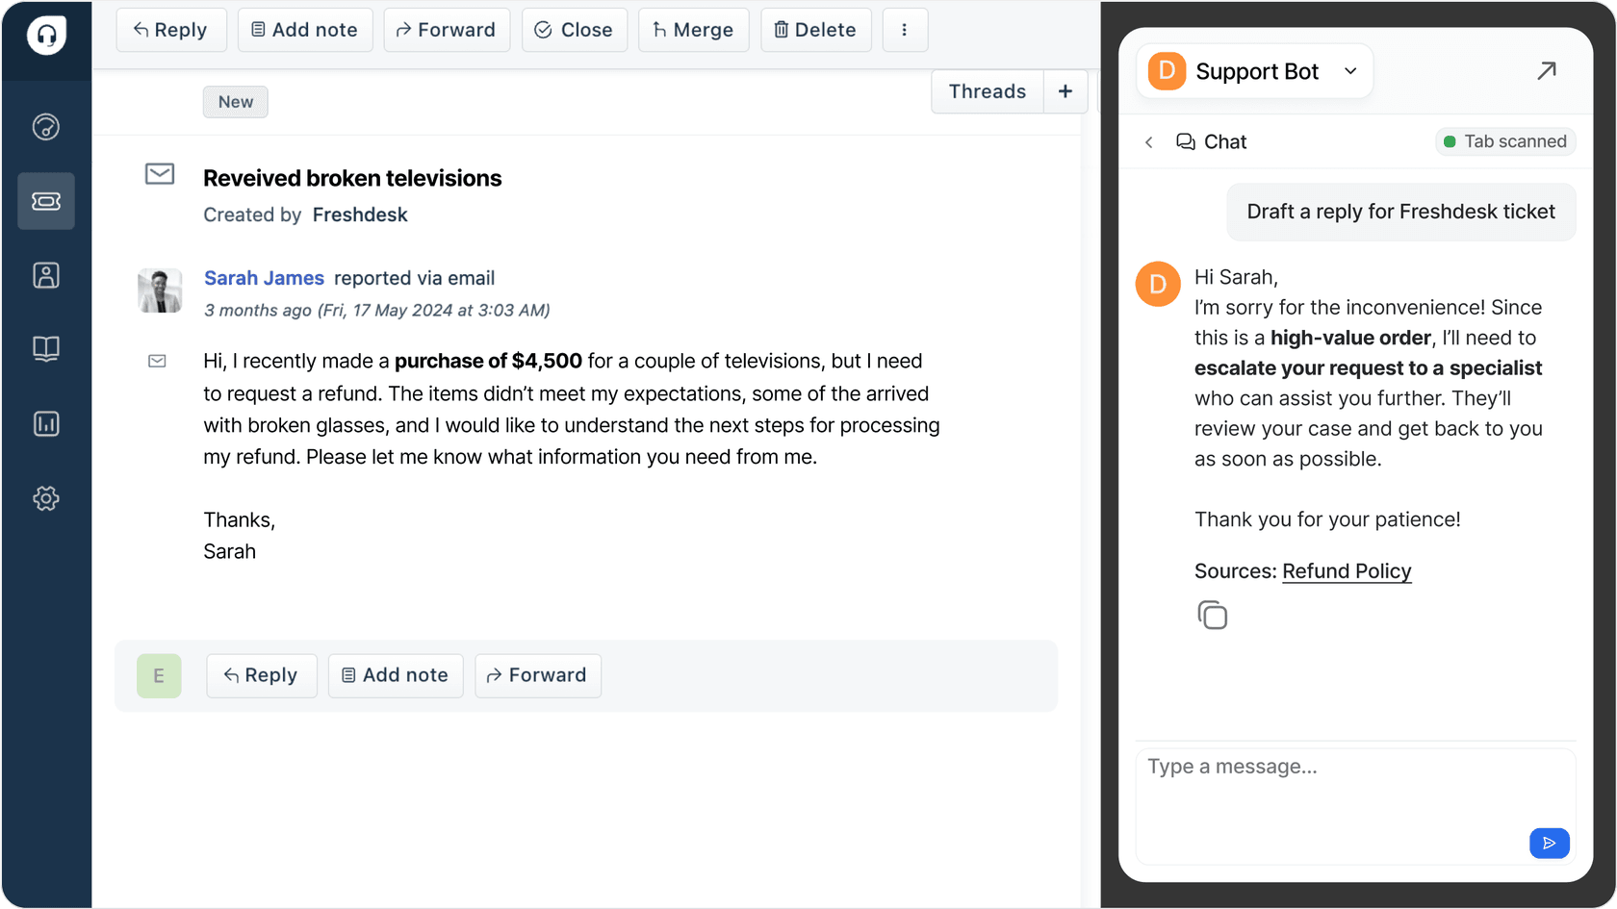Viewport: 1617px width, 909px height.
Task: Focus the 'Type a message...' input field
Action: [1355, 806]
